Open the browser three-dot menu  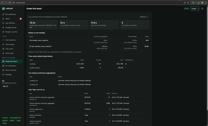(206, 3)
